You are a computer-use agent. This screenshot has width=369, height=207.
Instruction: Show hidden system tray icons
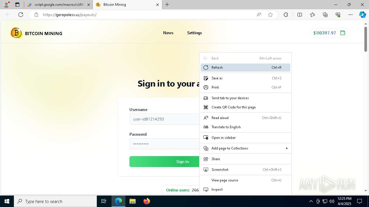[311, 201]
